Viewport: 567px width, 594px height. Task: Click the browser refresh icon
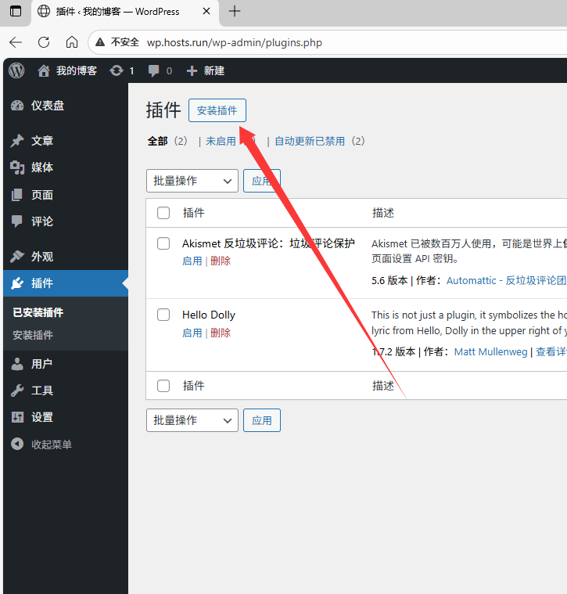coord(44,42)
